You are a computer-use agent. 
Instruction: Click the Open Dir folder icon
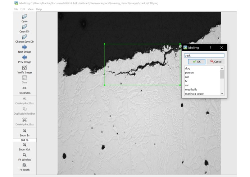(24, 27)
